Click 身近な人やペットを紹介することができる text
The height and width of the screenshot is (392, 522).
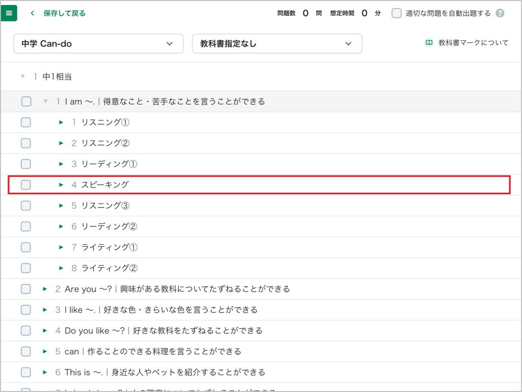(x=188, y=372)
